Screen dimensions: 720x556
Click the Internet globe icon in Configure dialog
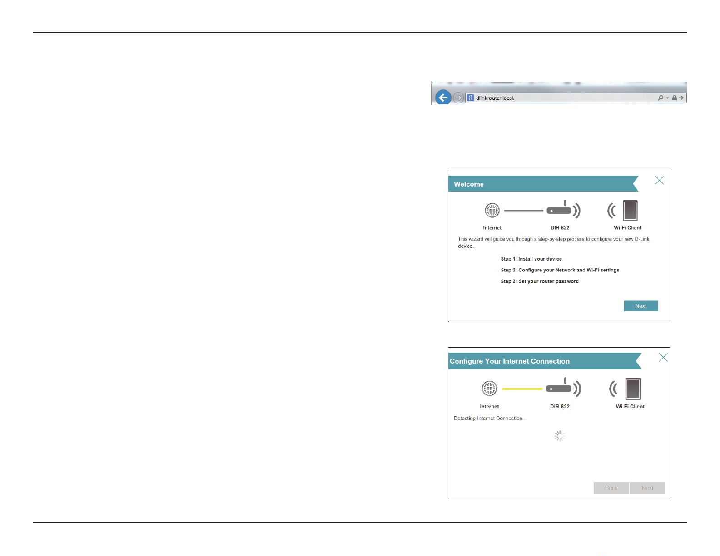pyautogui.click(x=489, y=389)
